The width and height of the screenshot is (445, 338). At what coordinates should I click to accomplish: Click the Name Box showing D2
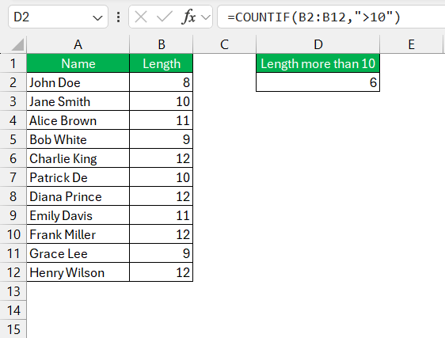[58, 17]
